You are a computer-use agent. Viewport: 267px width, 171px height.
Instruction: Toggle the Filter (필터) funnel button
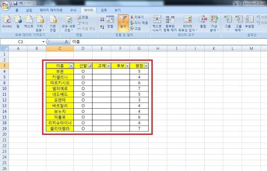click(123, 23)
